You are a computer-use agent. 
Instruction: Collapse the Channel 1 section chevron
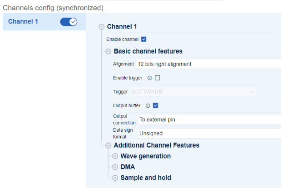(101, 27)
